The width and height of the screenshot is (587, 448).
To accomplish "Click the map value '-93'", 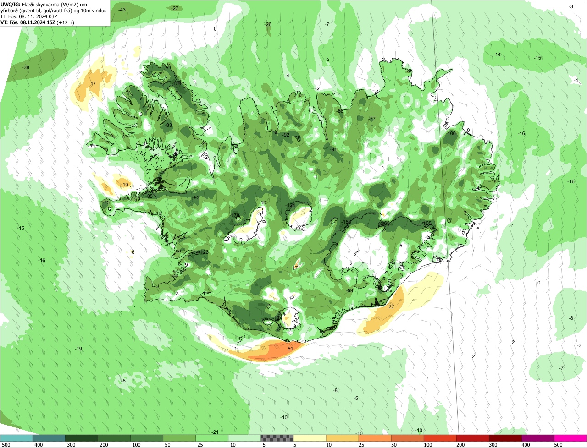I will click(196, 197).
